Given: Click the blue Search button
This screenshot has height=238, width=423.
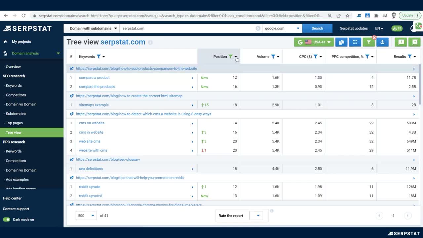Looking at the screenshot, I should (317, 28).
